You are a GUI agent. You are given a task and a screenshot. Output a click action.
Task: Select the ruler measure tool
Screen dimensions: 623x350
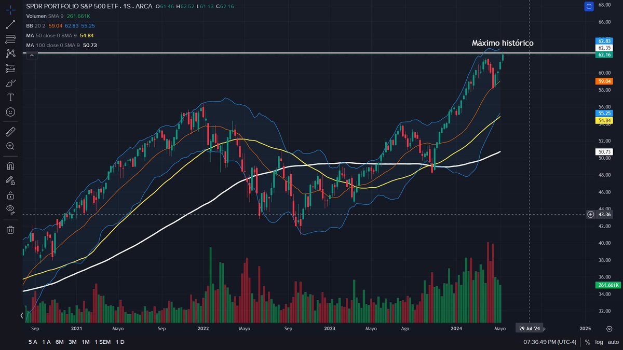10,132
